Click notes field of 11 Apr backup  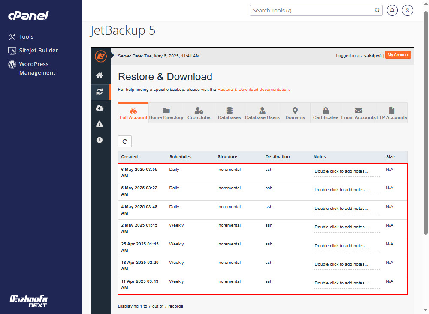pyautogui.click(x=347, y=284)
